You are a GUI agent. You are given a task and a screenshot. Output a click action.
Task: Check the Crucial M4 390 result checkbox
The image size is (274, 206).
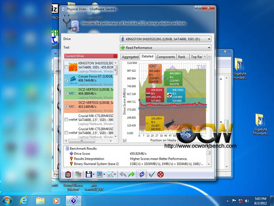[x=66, y=119]
